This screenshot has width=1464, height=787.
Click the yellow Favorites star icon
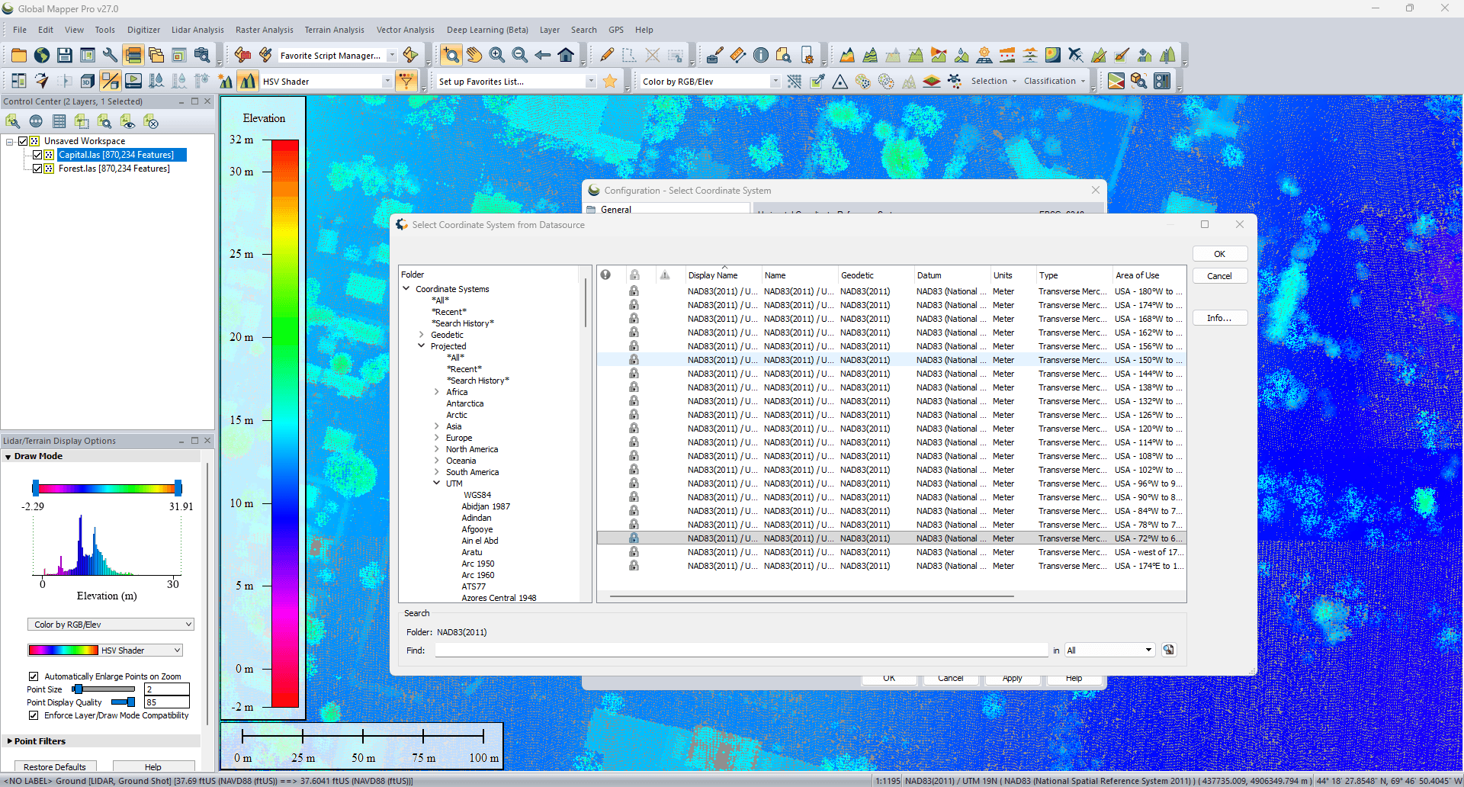point(610,81)
